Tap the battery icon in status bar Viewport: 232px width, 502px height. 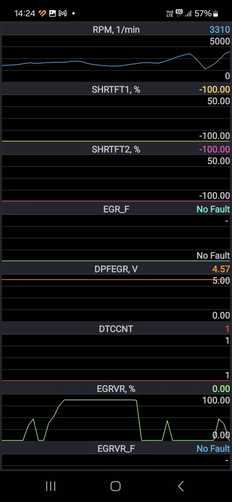click(216, 13)
